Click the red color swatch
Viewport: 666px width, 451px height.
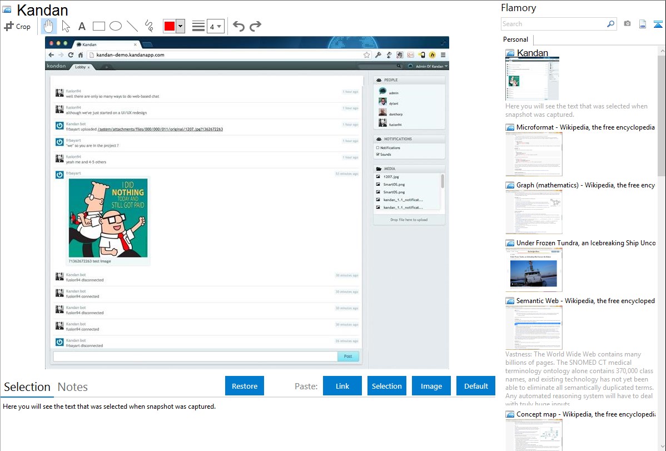pyautogui.click(x=170, y=26)
